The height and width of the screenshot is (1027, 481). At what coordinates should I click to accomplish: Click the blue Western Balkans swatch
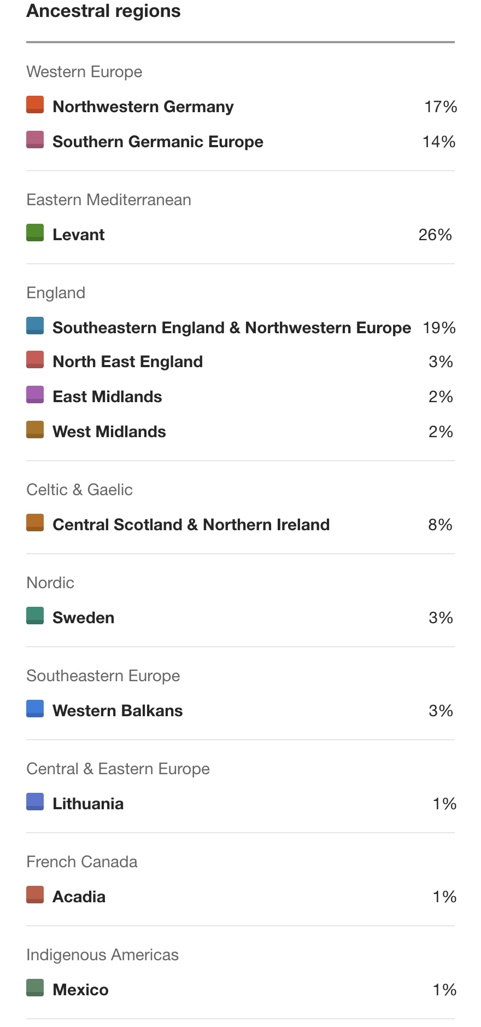(35, 709)
